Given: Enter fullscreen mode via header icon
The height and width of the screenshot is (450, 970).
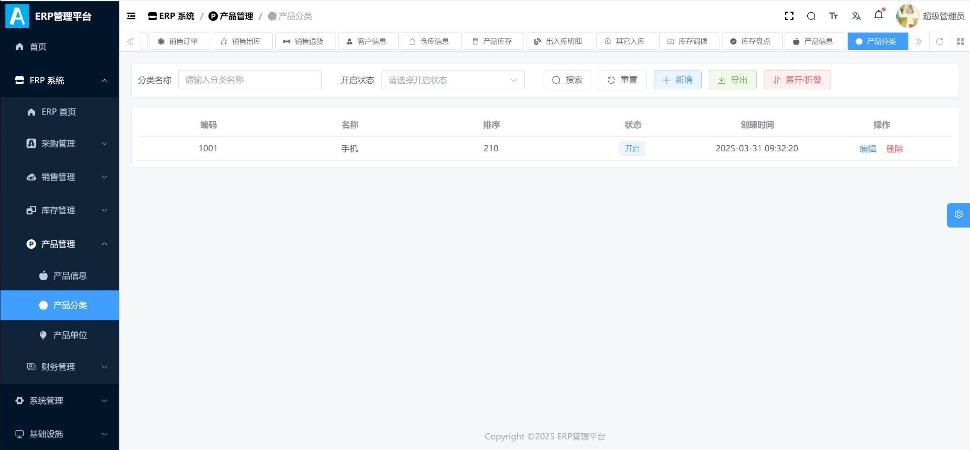Looking at the screenshot, I should click(789, 16).
